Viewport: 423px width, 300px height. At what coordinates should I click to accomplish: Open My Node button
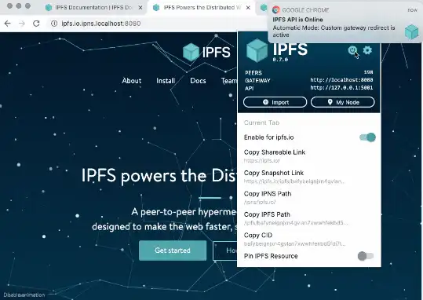tap(343, 102)
